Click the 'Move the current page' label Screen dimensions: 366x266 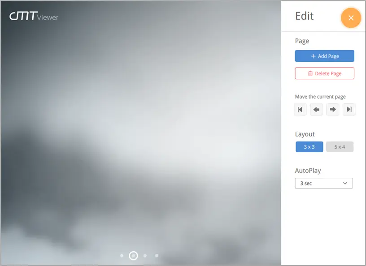tap(320, 97)
